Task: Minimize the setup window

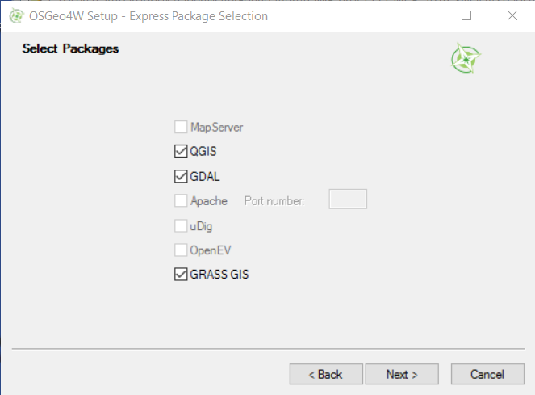Action: coord(421,15)
